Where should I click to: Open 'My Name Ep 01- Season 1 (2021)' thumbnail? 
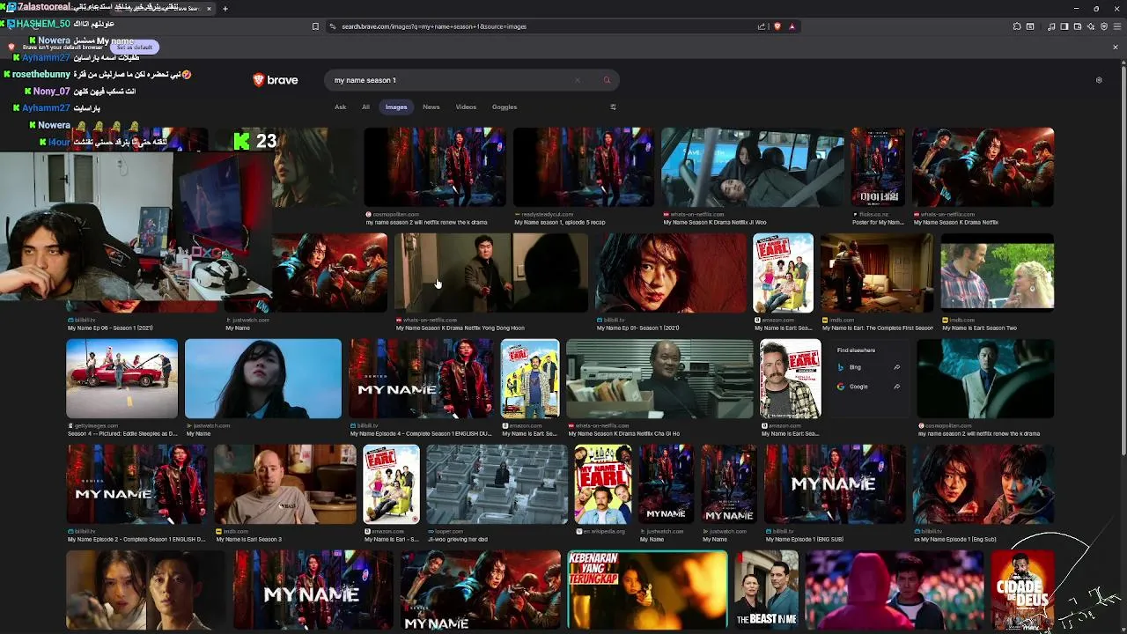[671, 273]
